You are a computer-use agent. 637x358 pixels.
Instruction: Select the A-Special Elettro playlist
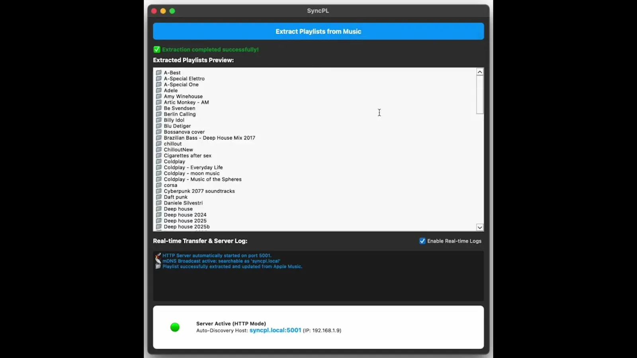[x=184, y=79]
